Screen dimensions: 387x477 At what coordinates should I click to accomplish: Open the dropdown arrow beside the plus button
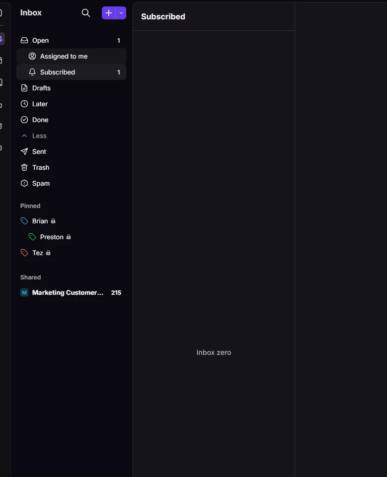(x=121, y=13)
